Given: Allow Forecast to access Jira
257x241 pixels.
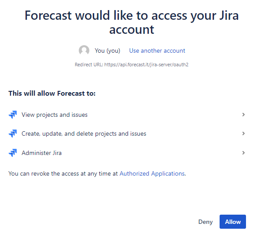Looking at the screenshot, I should pyautogui.click(x=233, y=222).
